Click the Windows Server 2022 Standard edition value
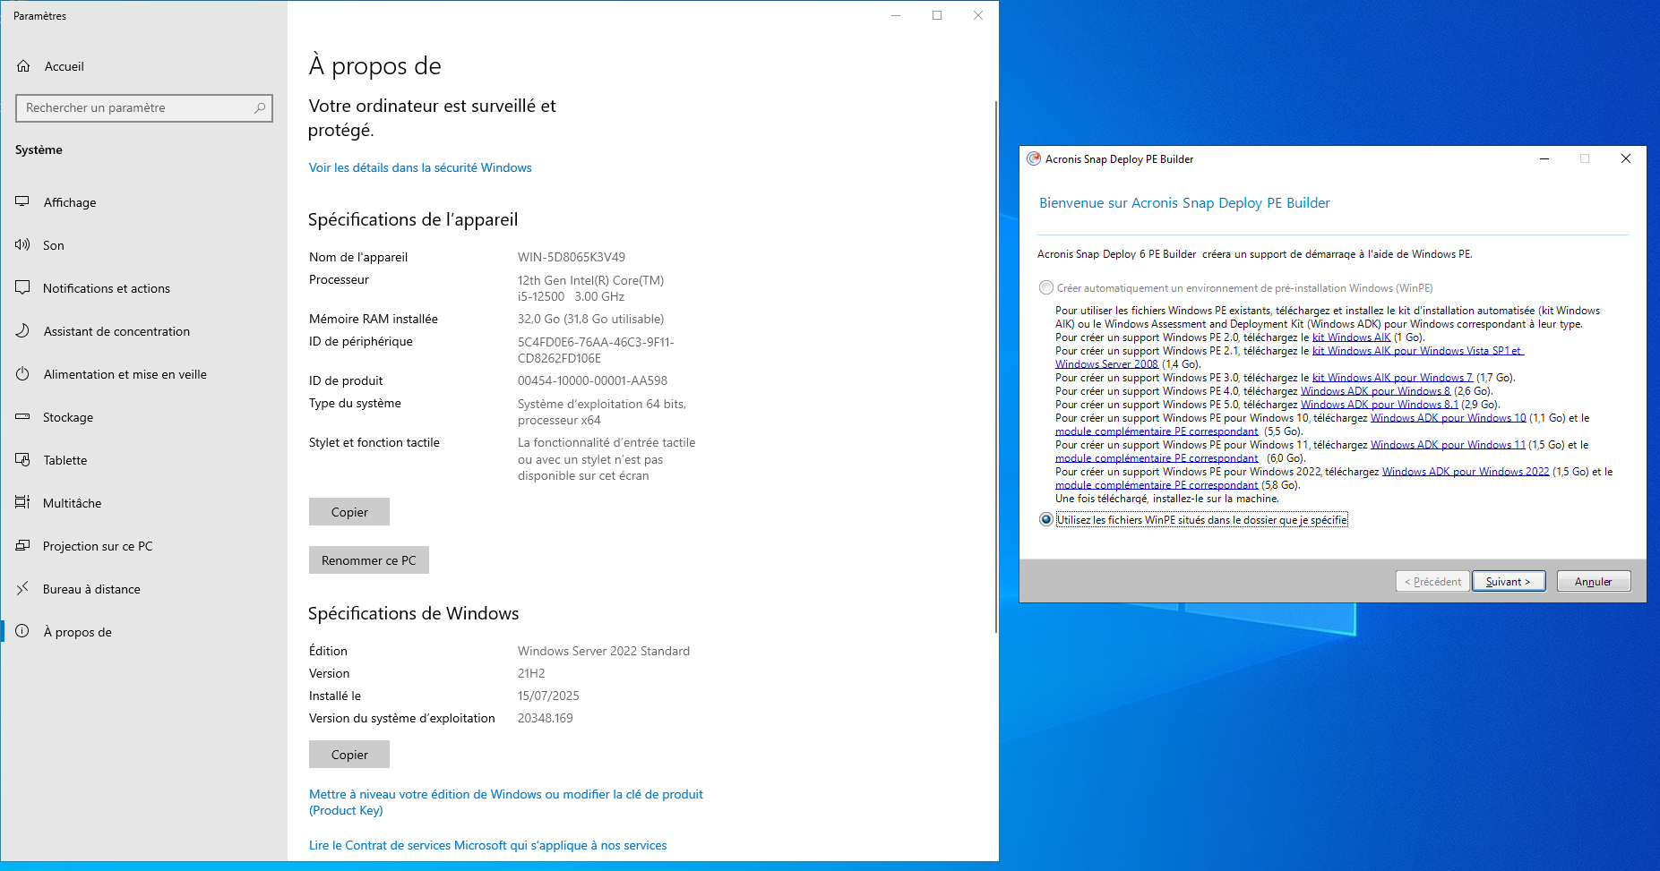 (x=604, y=651)
